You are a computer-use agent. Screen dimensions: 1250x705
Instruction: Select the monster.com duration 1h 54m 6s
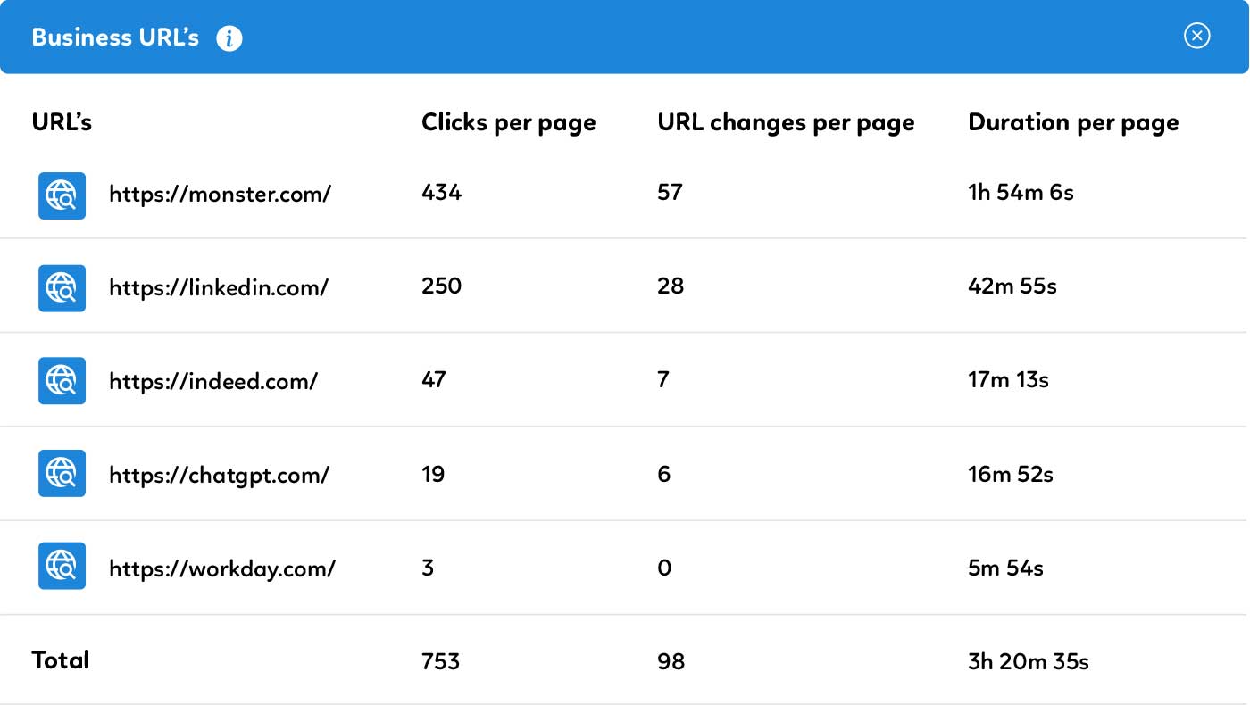(1021, 192)
